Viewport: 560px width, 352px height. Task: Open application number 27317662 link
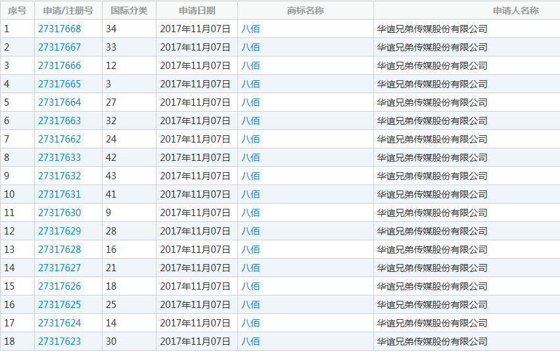[x=59, y=139]
